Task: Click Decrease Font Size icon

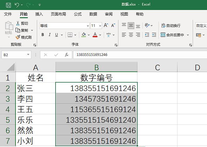Action: (113, 25)
